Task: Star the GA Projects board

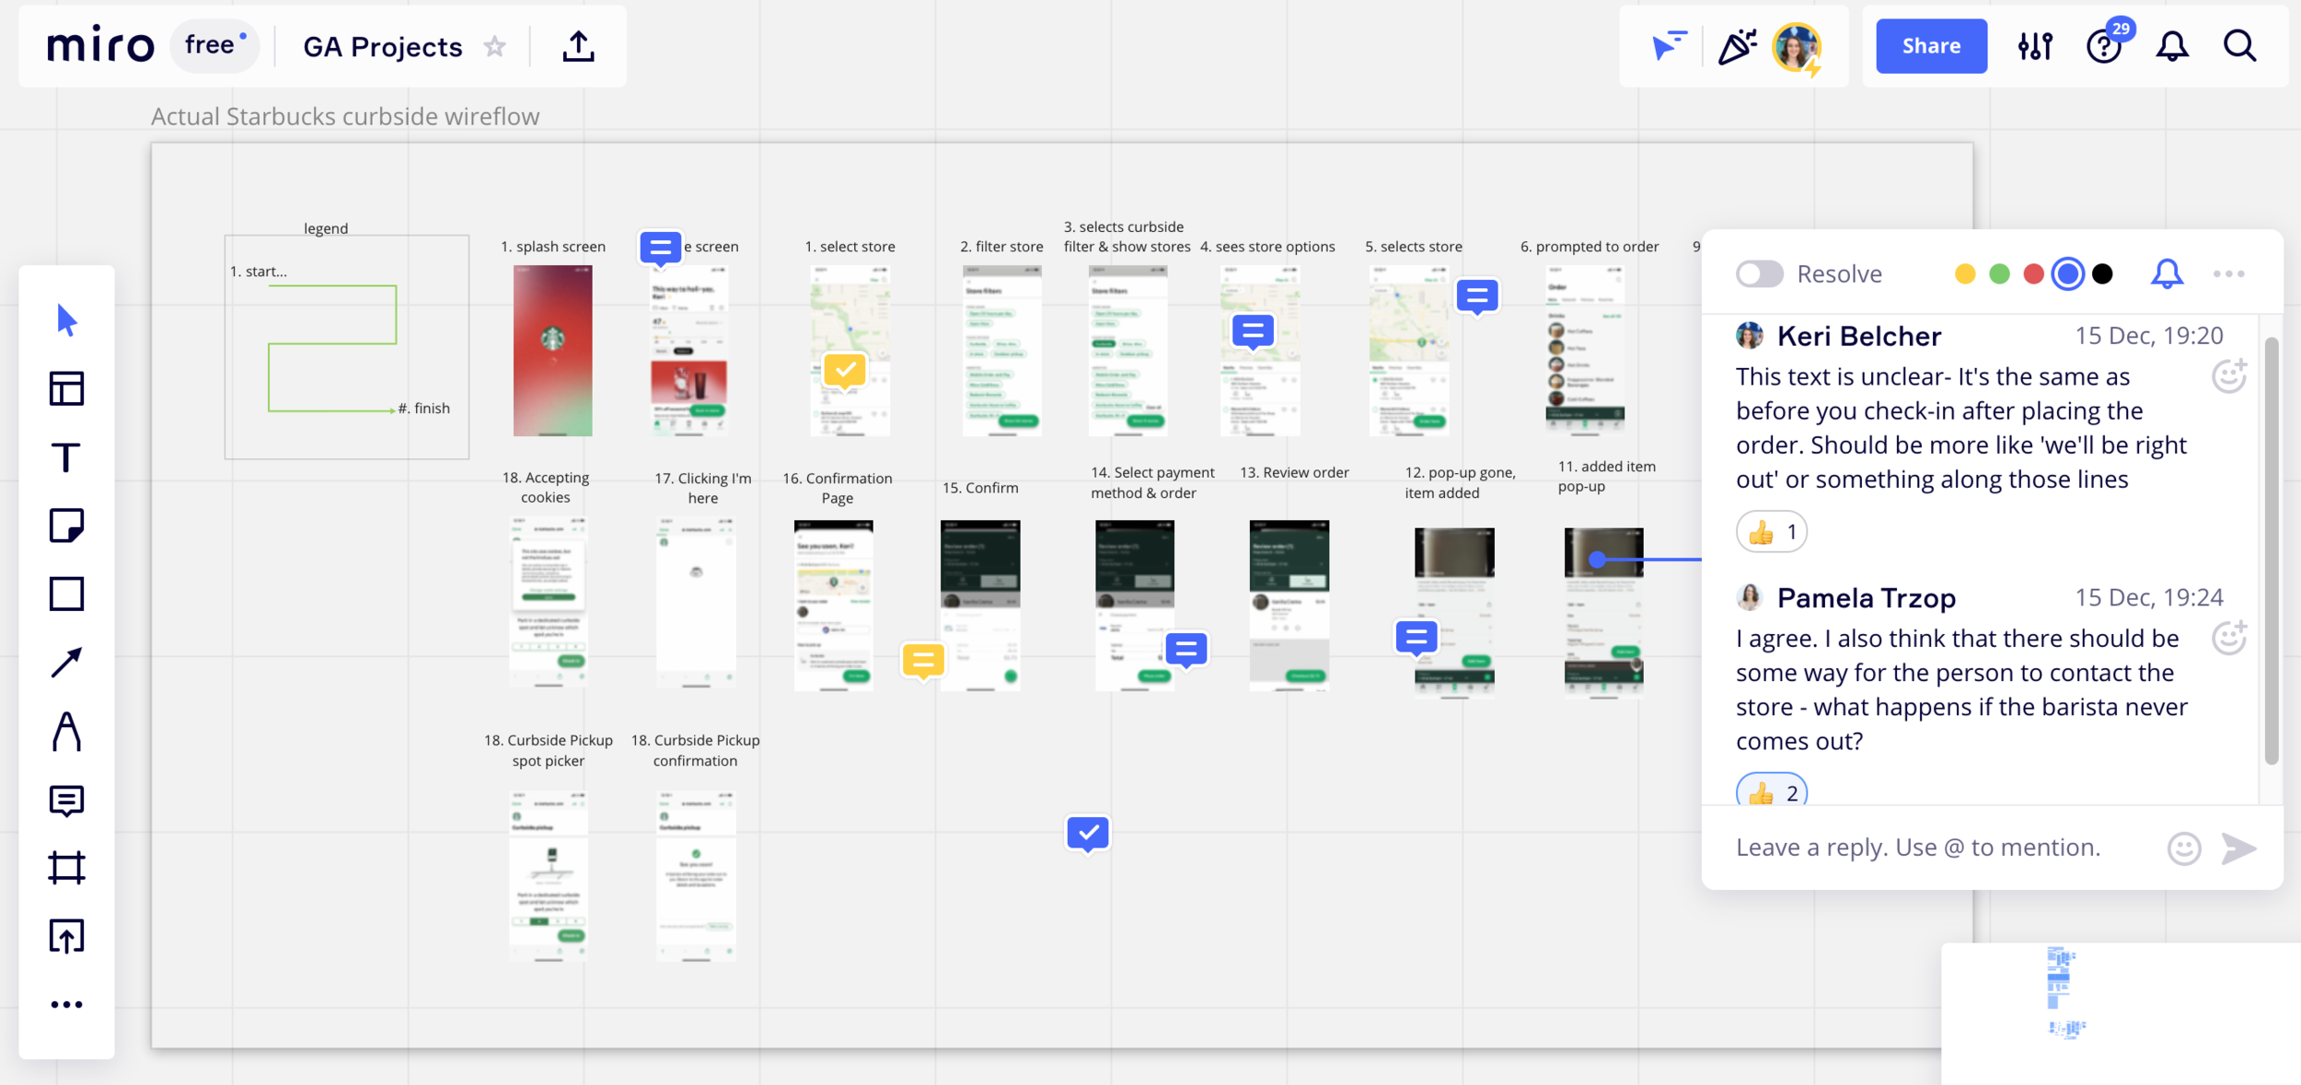Action: (x=495, y=46)
